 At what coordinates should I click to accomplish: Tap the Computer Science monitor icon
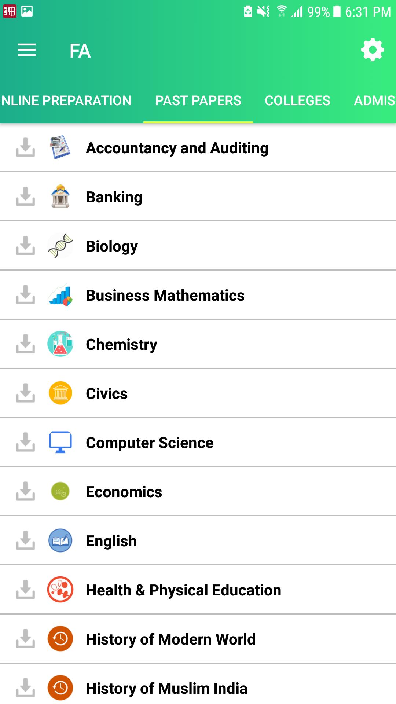[60, 442]
